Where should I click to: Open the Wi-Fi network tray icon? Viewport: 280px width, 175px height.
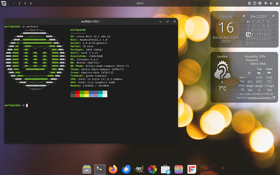click(266, 3)
